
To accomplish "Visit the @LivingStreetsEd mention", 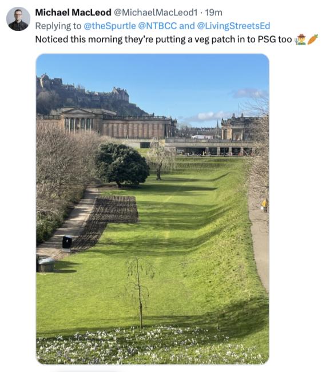I will [233, 26].
